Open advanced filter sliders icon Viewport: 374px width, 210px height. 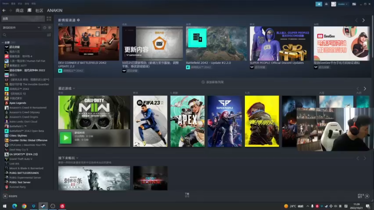click(x=49, y=35)
